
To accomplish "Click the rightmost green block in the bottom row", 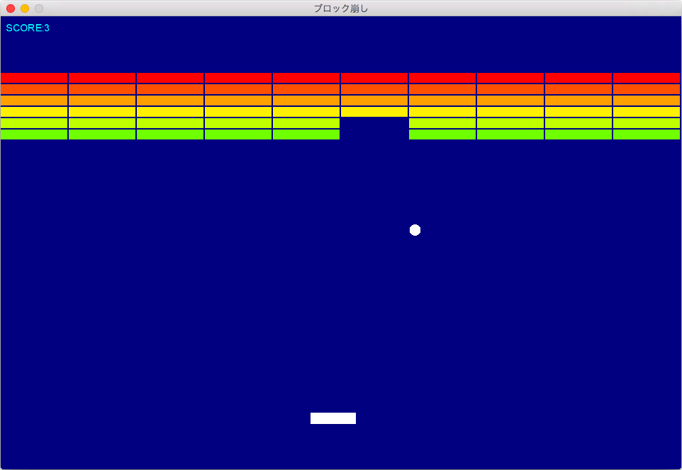I will click(x=647, y=134).
